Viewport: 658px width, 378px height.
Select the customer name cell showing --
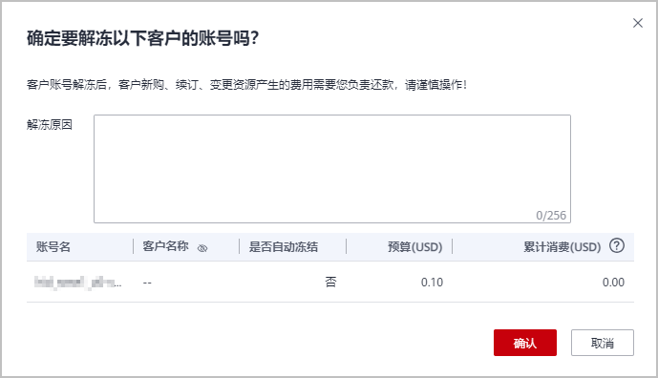pos(147,283)
